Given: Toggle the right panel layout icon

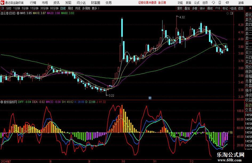Looking at the screenshot, I should tap(231, 13).
